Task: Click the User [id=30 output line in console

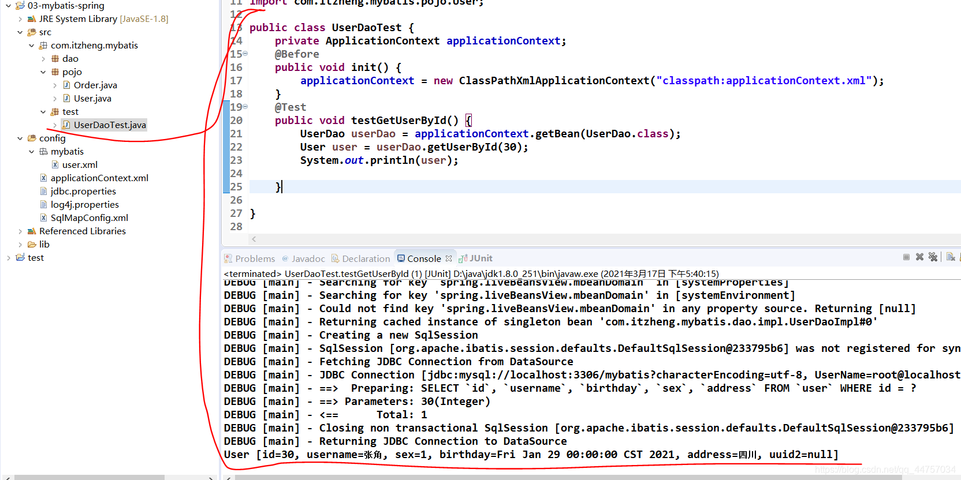Action: [x=531, y=455]
